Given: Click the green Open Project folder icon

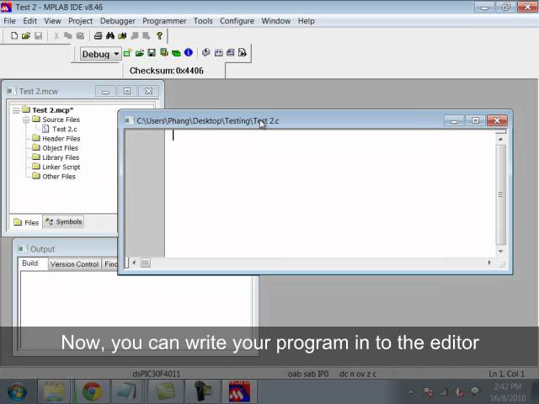Looking at the screenshot, I should pos(139,53).
